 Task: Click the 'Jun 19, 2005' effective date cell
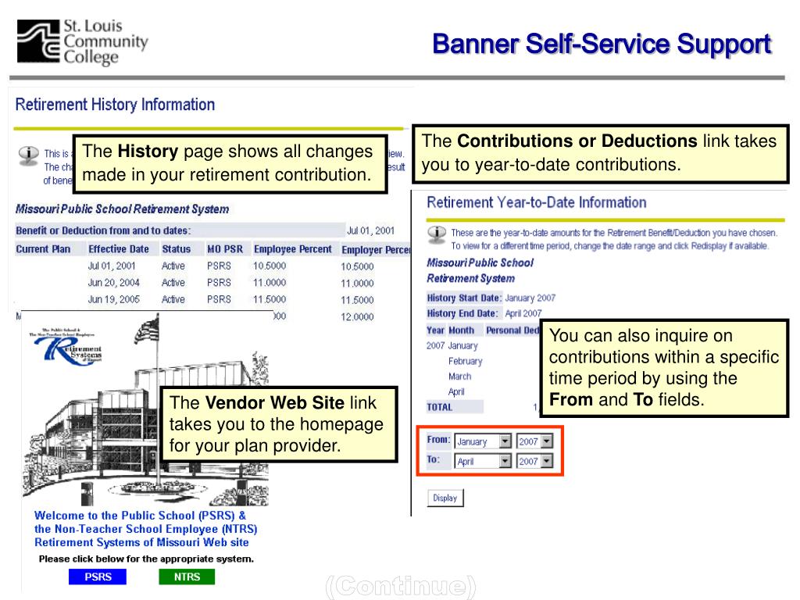point(114,299)
